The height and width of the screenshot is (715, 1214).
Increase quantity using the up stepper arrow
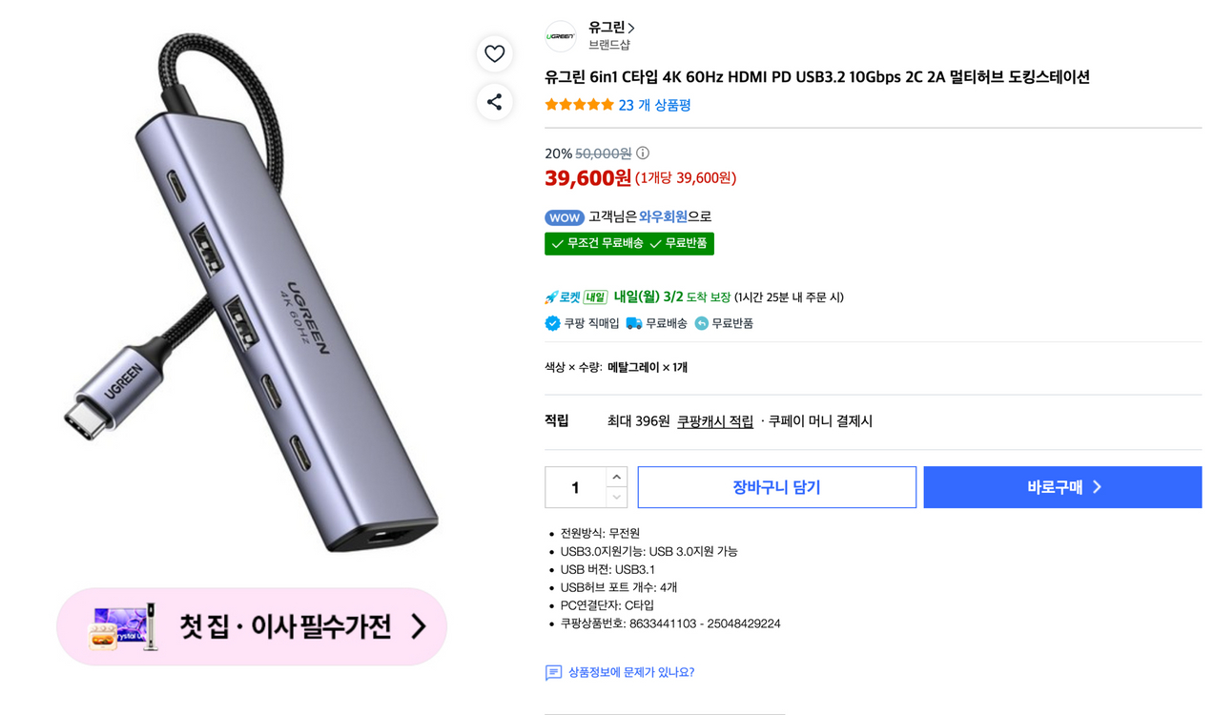point(616,477)
